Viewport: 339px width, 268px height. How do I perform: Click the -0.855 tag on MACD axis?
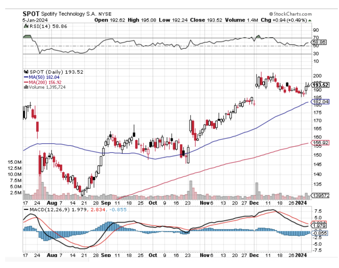pyautogui.click(x=320, y=233)
